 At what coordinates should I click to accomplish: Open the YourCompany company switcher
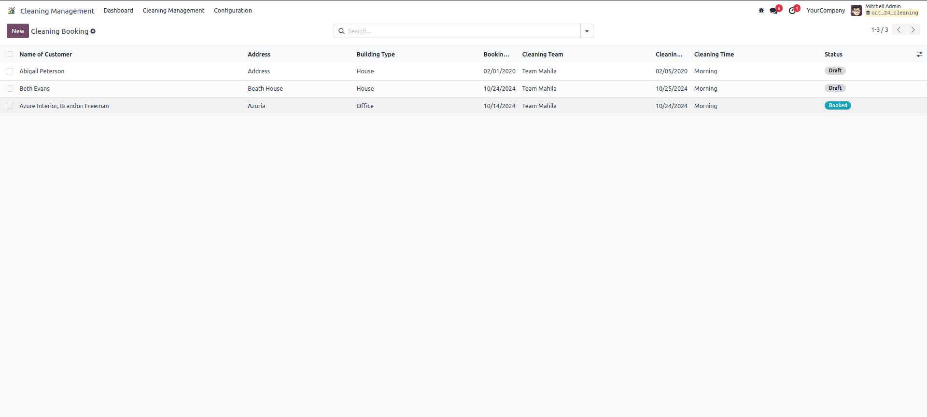tap(826, 11)
